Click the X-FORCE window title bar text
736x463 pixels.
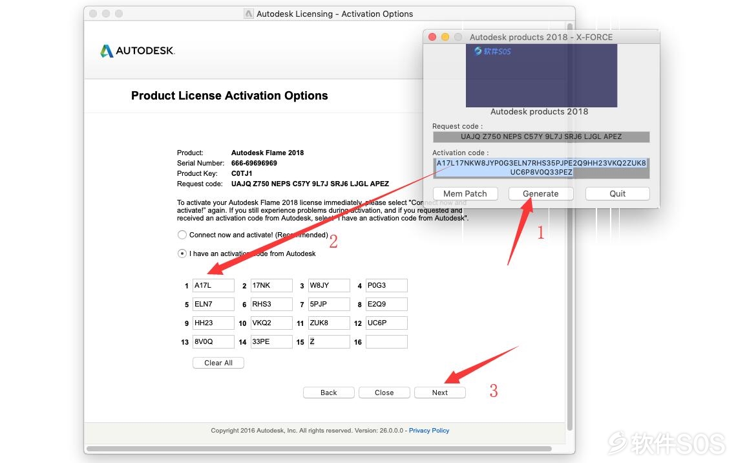pos(541,37)
